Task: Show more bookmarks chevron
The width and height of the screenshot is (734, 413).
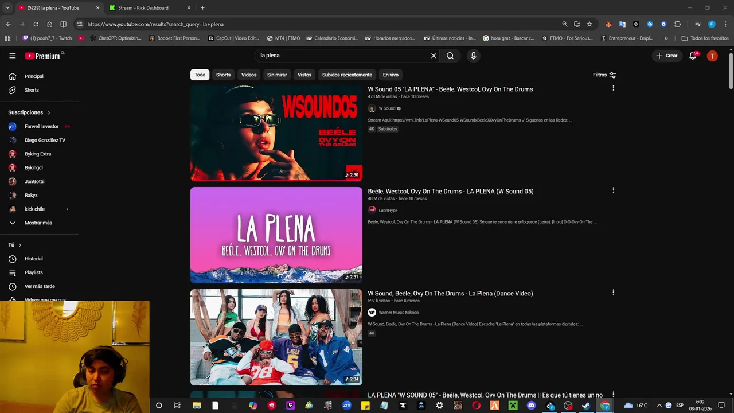Action: click(x=666, y=38)
